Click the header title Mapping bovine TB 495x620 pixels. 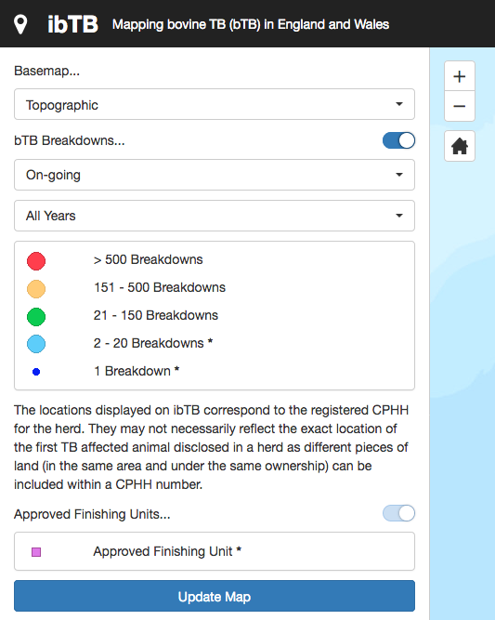point(251,24)
